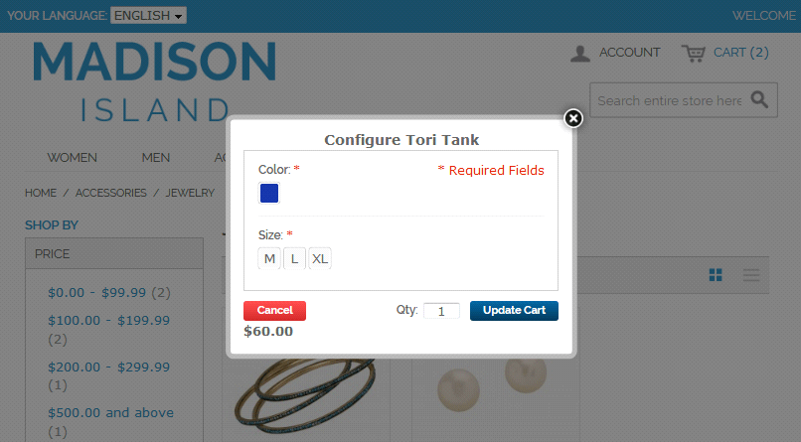This screenshot has width=801, height=442.
Task: Switch to list view
Action: pos(751,275)
